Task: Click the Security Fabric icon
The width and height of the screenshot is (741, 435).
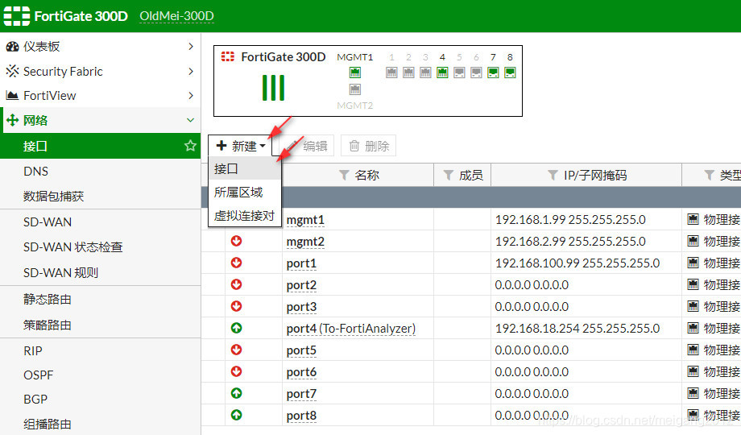Action: [x=12, y=71]
